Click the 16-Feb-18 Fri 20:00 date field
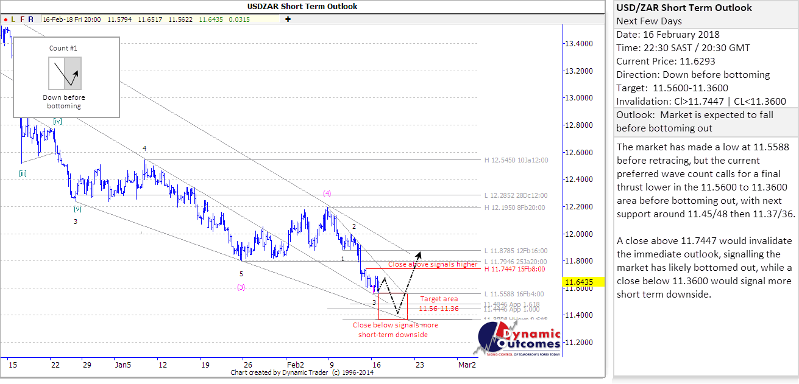The height and width of the screenshot is (384, 799). tap(72, 19)
